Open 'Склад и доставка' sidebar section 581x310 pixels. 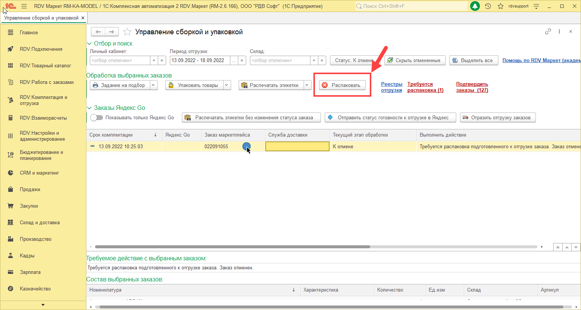pos(40,222)
